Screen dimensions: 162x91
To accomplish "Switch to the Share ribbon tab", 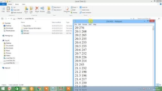I will click(17, 4).
